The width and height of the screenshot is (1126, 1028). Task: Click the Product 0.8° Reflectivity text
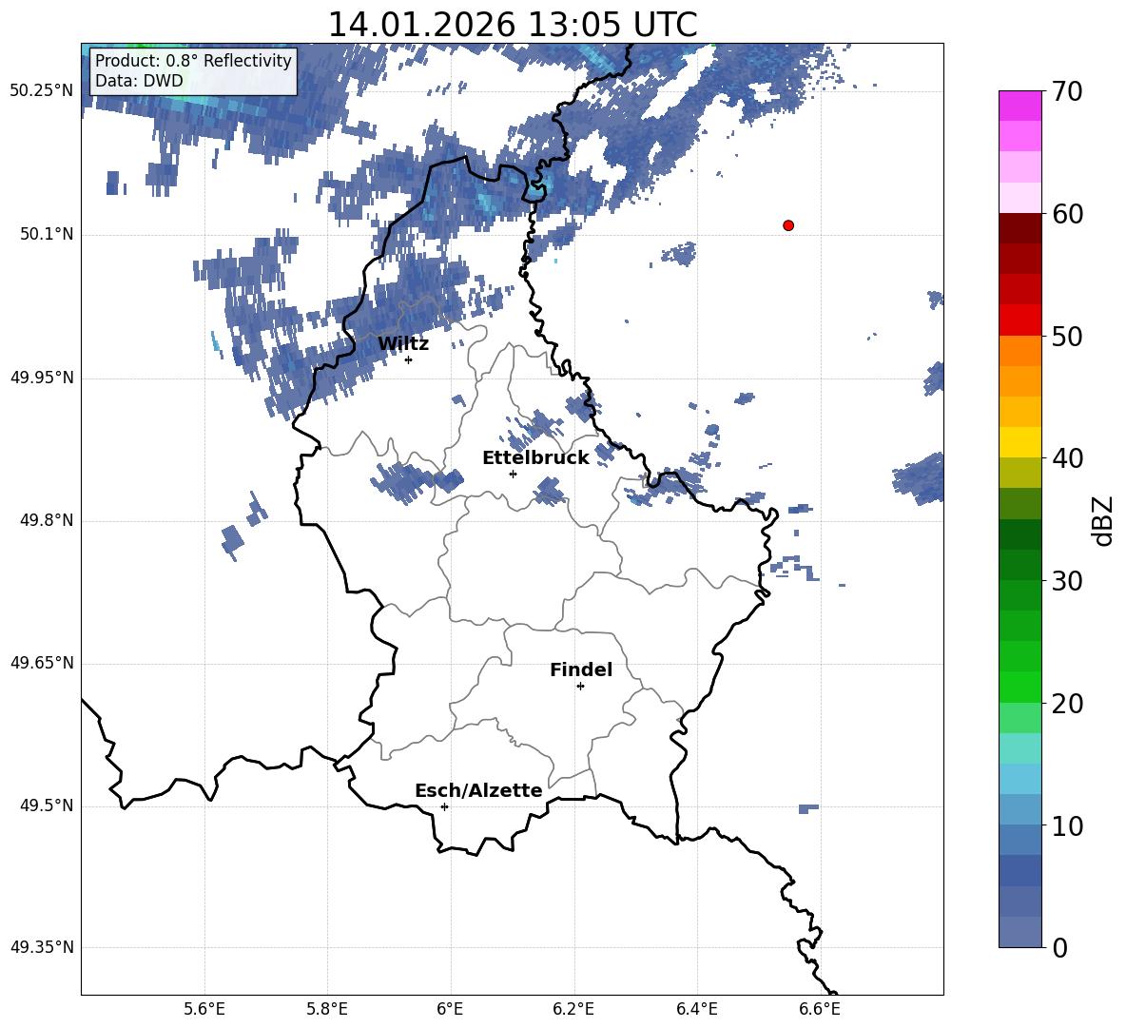coord(193,61)
